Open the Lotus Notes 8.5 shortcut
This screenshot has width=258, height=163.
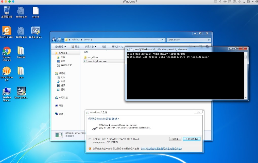point(7,74)
